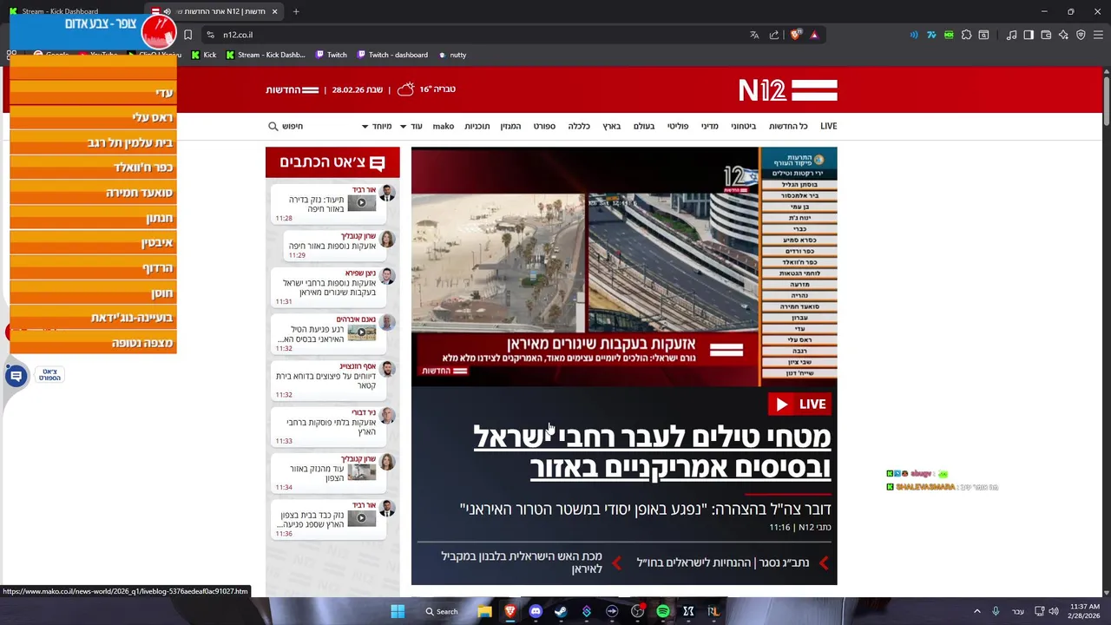This screenshot has width=1111, height=625.
Task: Bookmark this page with the bookmark icon
Action: [187, 35]
